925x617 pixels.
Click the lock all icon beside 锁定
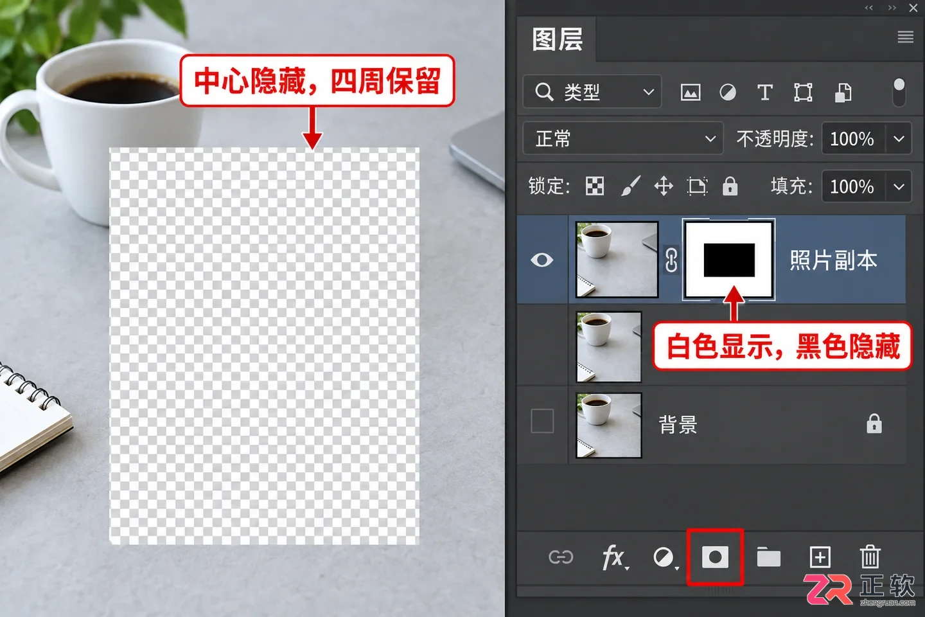click(x=730, y=186)
